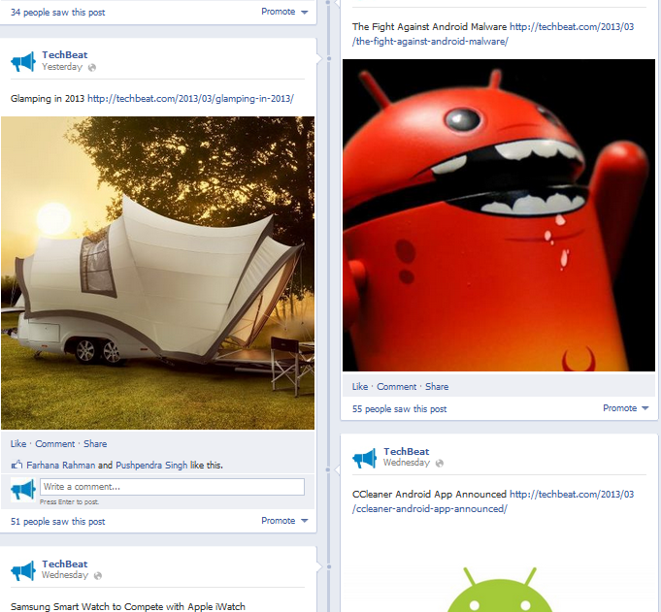Click globe privacy icon on CCleaner post

point(440,464)
